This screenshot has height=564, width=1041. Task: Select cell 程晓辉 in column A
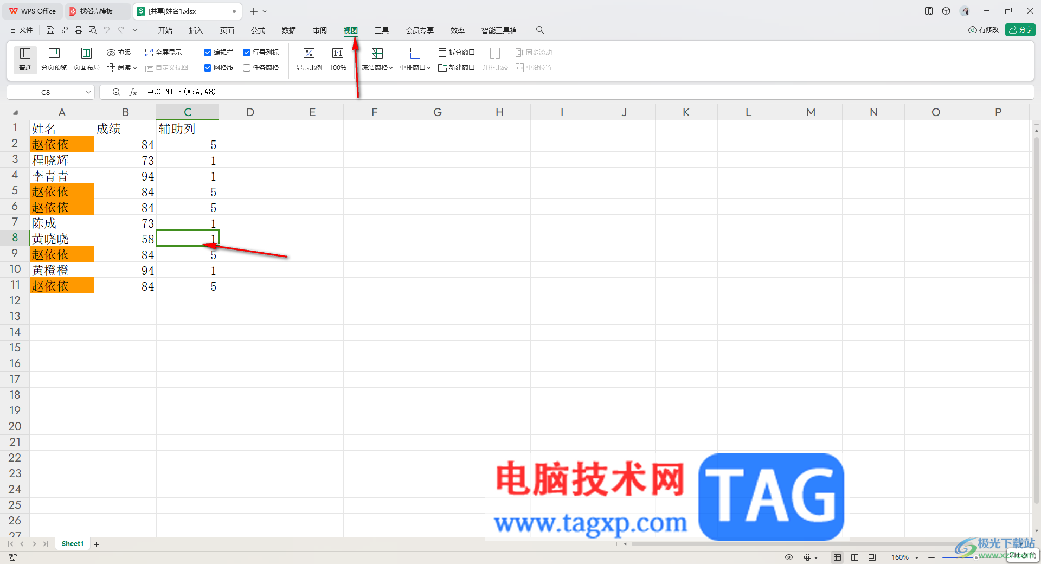62,160
